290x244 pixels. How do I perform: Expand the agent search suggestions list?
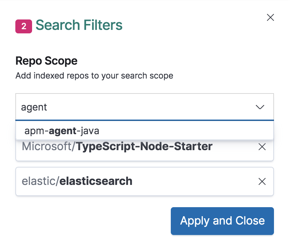[x=260, y=107]
